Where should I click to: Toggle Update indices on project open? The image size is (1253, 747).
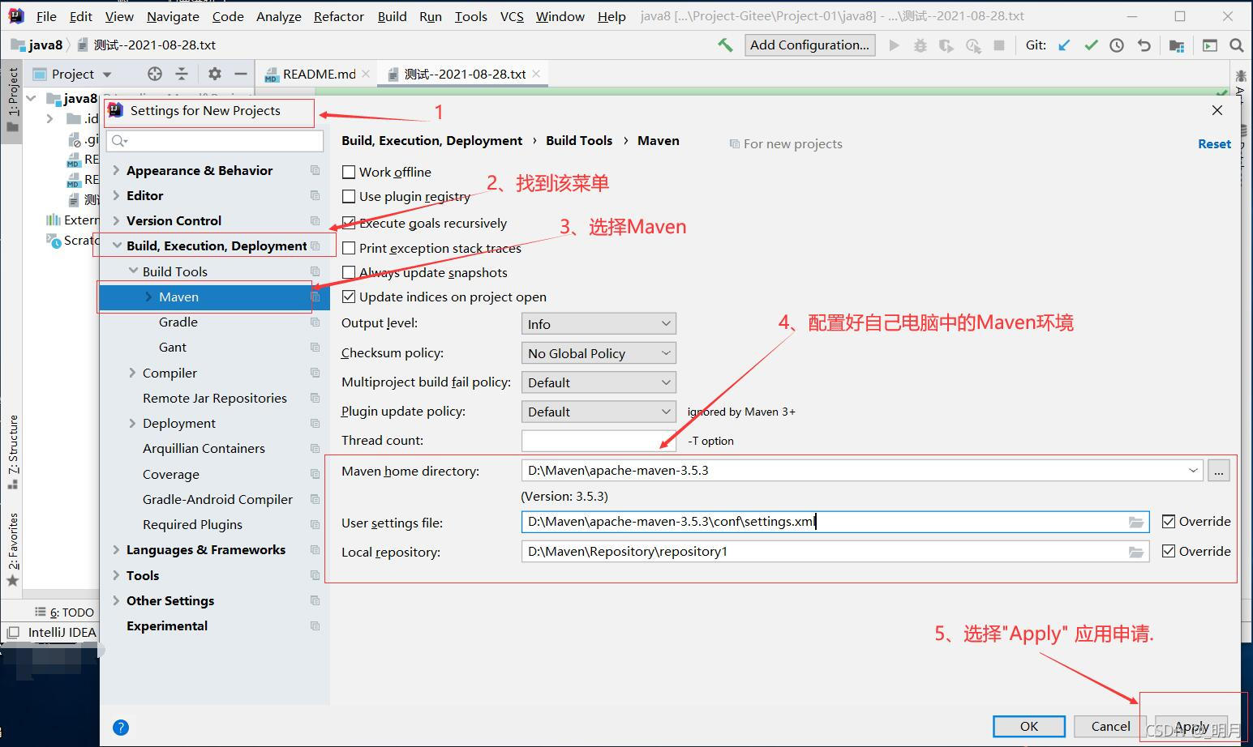pos(349,297)
